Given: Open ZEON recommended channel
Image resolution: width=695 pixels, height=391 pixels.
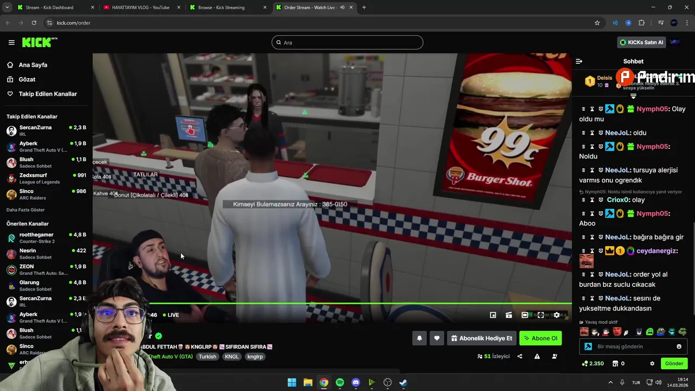Looking at the screenshot, I should point(46,270).
